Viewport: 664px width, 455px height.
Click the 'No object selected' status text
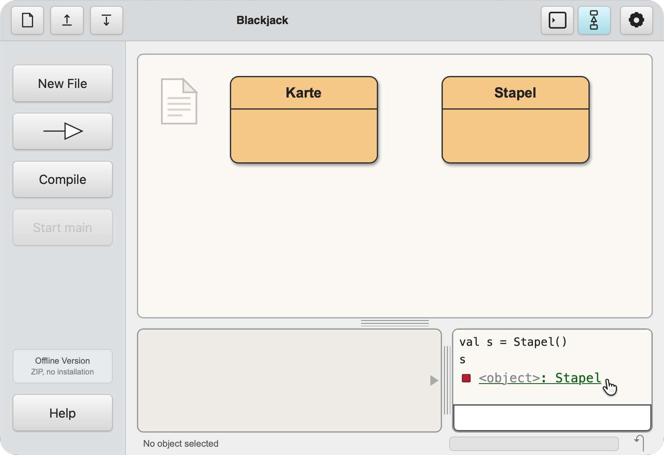(x=181, y=444)
